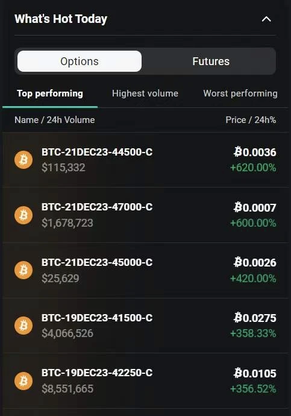Viewport: 291px width, 416px height.
Task: Open the BTC-21DEC23-47000-C option
Action: pos(146,215)
